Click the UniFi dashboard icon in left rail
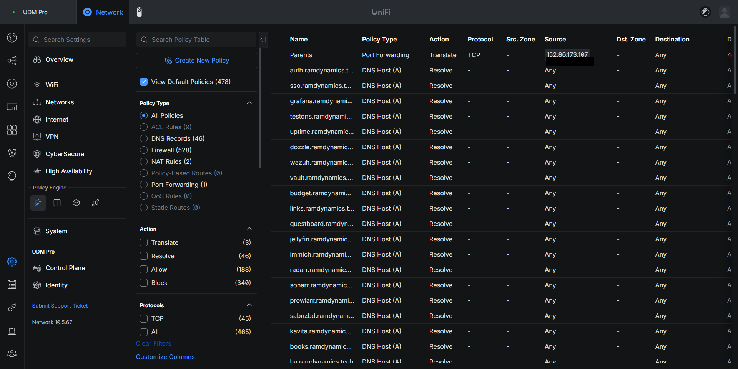Screen dimensions: 738x369 (x=12, y=38)
